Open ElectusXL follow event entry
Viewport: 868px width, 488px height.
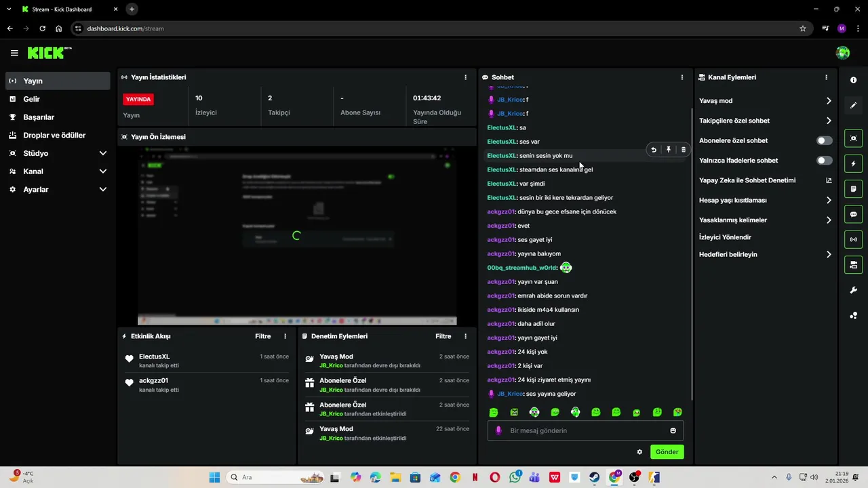[206, 361]
